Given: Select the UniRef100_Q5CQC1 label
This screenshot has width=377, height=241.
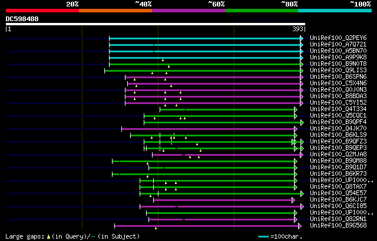Looking at the screenshot, I should point(338,116).
